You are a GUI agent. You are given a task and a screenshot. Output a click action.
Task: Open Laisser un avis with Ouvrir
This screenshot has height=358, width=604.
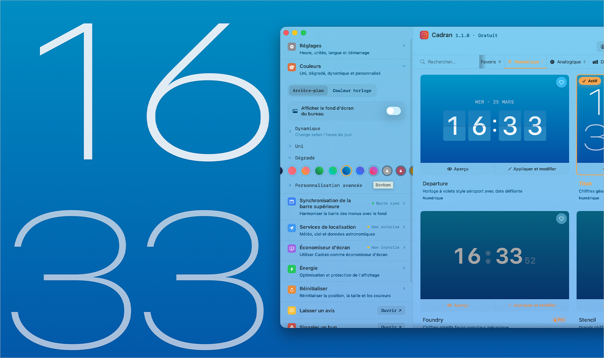click(x=391, y=310)
